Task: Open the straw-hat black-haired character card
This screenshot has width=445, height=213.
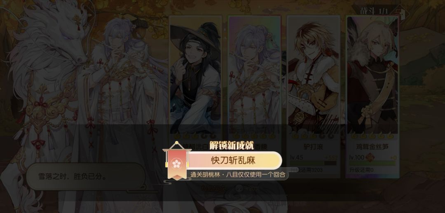Action: coord(195,75)
